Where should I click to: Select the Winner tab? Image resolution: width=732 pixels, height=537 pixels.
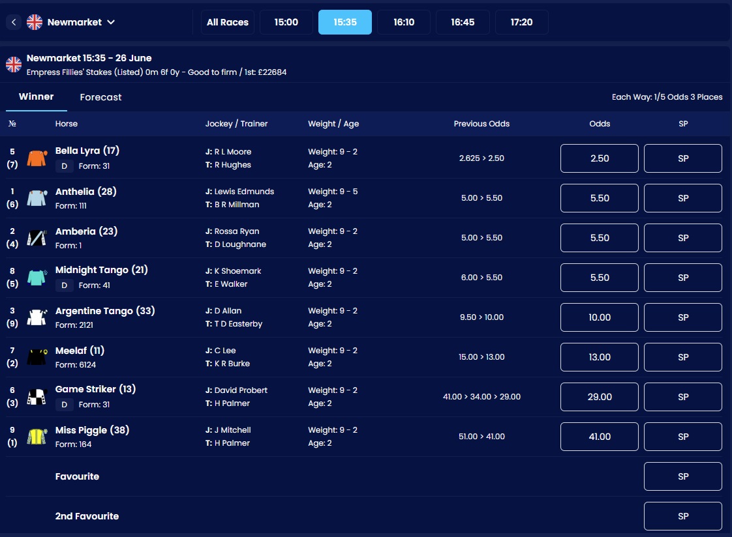(36, 96)
